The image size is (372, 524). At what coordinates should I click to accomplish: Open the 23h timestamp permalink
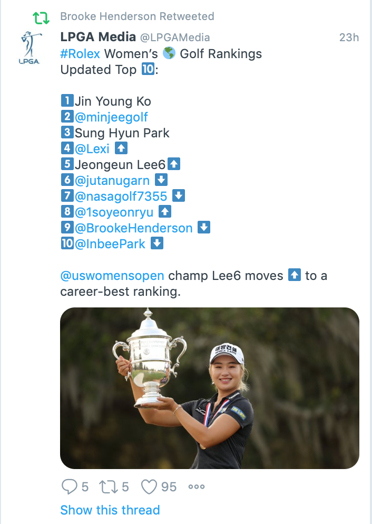349,38
